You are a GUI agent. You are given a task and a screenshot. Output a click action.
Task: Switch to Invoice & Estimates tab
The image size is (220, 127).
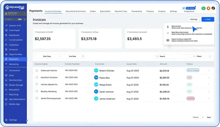pyautogui.click(x=53, y=11)
